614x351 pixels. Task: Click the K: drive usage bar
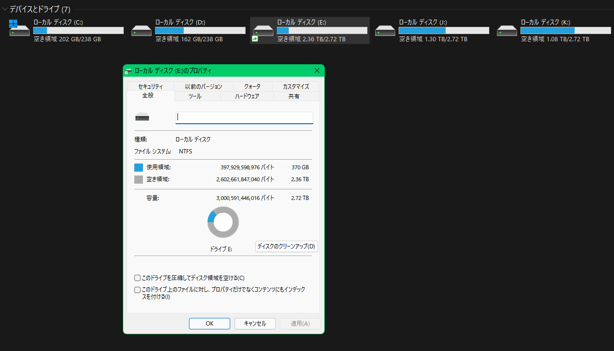pyautogui.click(x=566, y=31)
